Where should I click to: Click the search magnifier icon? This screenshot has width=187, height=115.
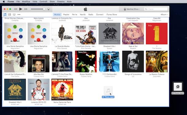(146, 9)
